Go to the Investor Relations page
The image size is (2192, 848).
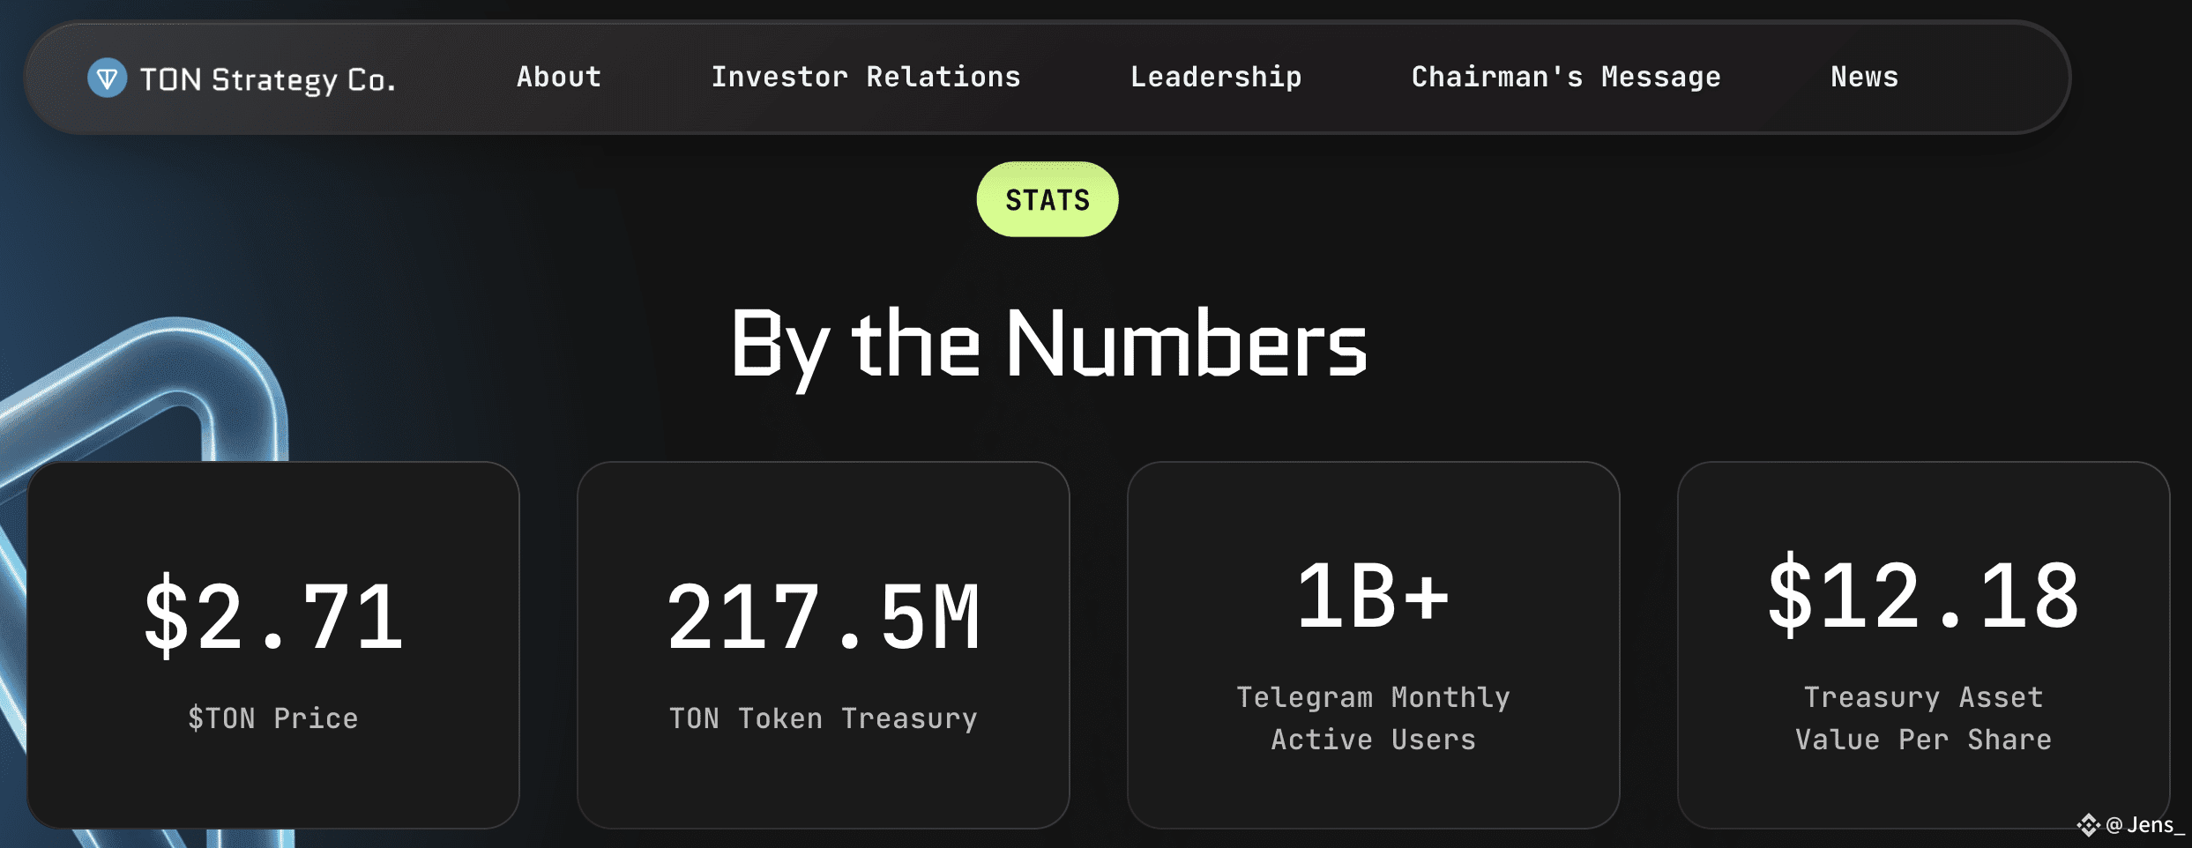click(866, 78)
